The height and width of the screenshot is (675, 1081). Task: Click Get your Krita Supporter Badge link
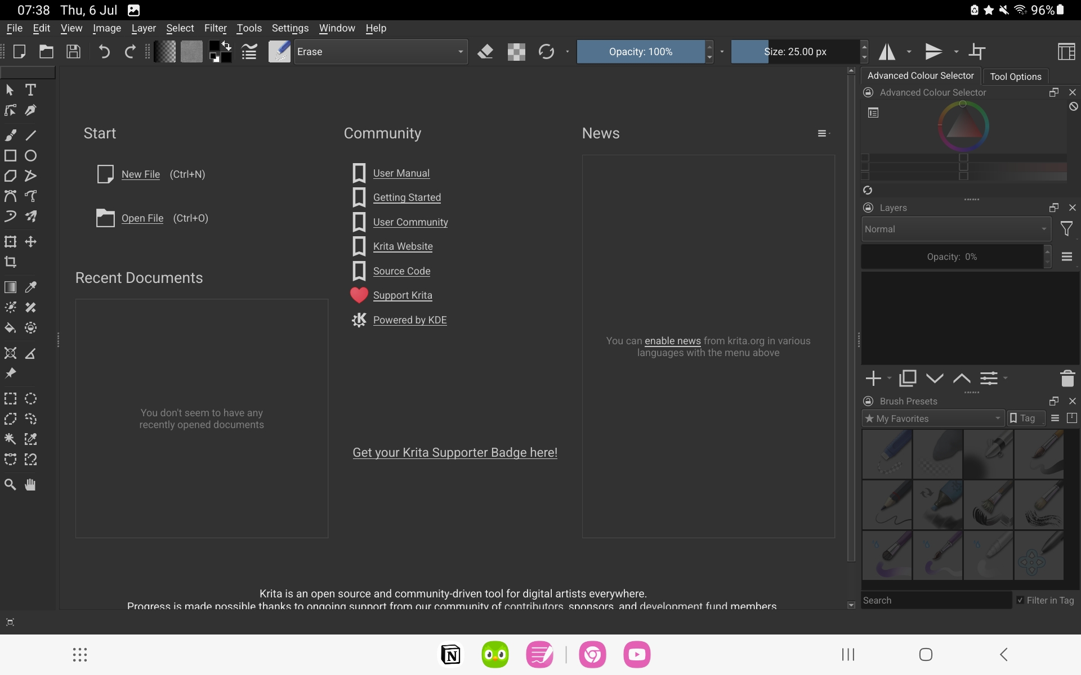pos(455,453)
